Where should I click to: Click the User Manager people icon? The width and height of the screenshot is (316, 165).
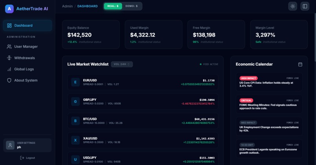click(9, 47)
